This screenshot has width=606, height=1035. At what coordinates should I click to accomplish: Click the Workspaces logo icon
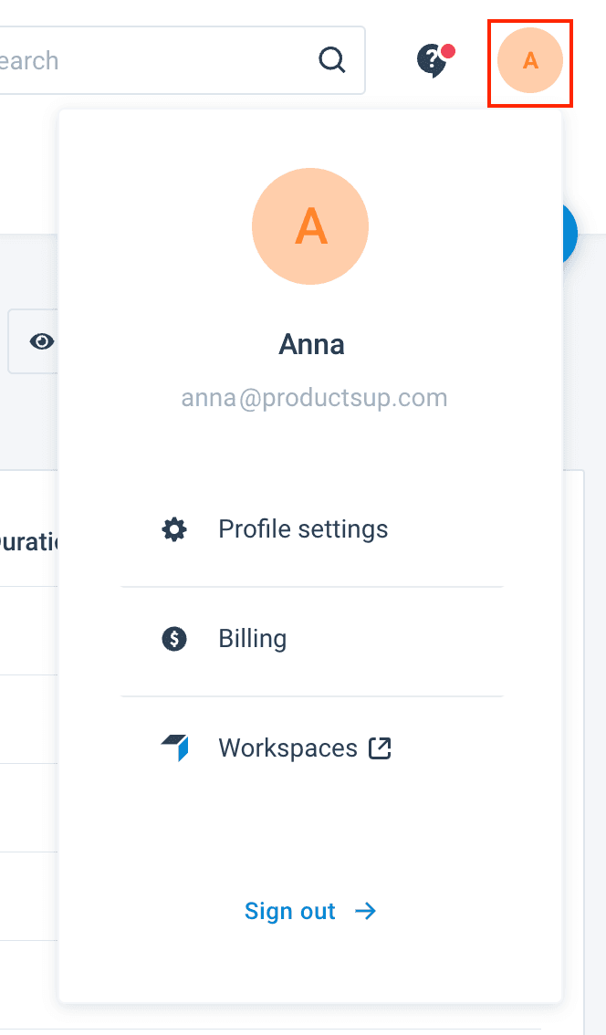(x=175, y=748)
